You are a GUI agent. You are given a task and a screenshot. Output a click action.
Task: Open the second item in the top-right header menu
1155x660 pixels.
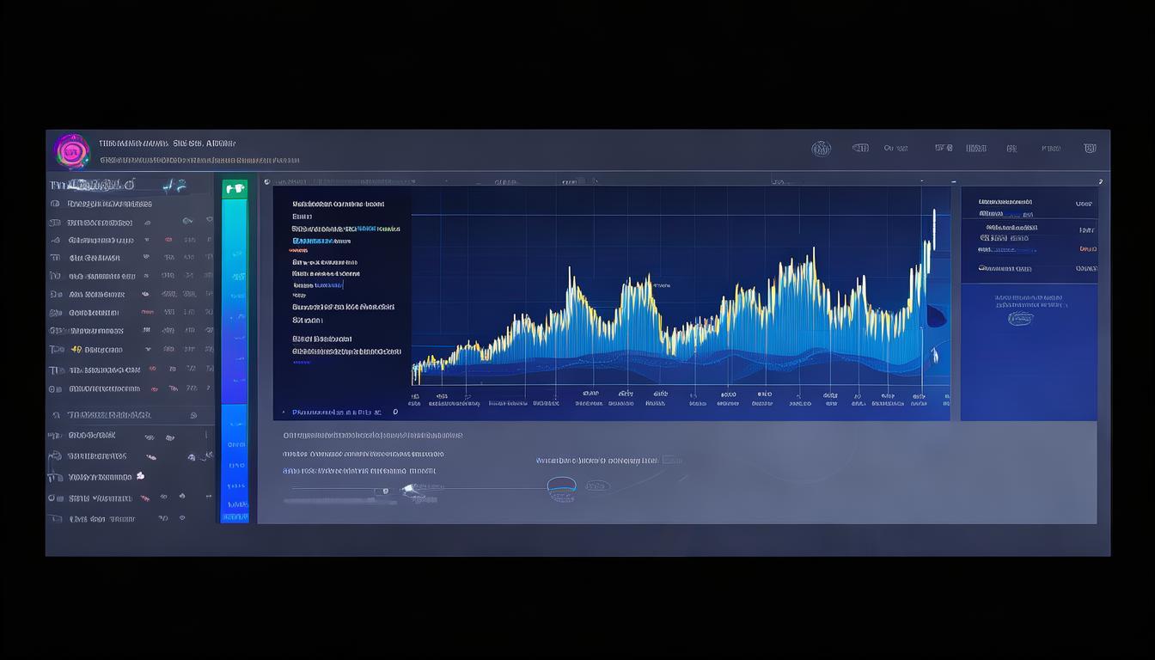tap(859, 148)
